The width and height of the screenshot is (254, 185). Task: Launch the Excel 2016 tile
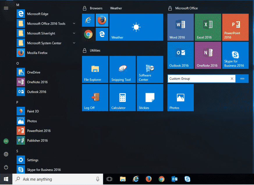pos(208,27)
